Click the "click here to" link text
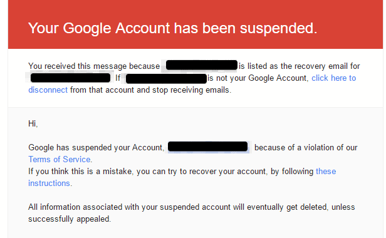 tap(333, 78)
